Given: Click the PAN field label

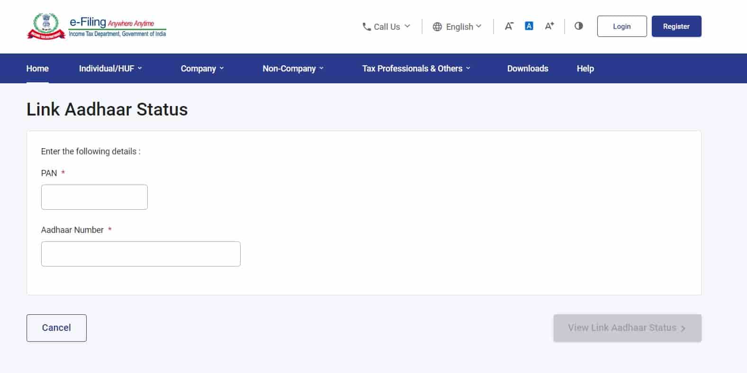Looking at the screenshot, I should point(49,173).
